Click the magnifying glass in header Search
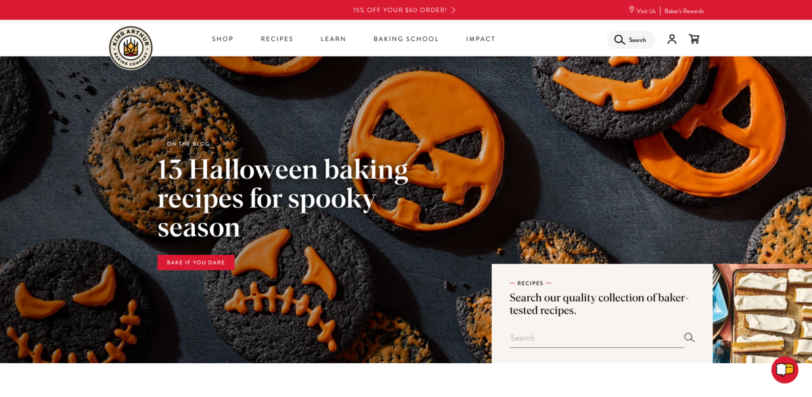Screen dimensions: 812x397 (x=619, y=40)
